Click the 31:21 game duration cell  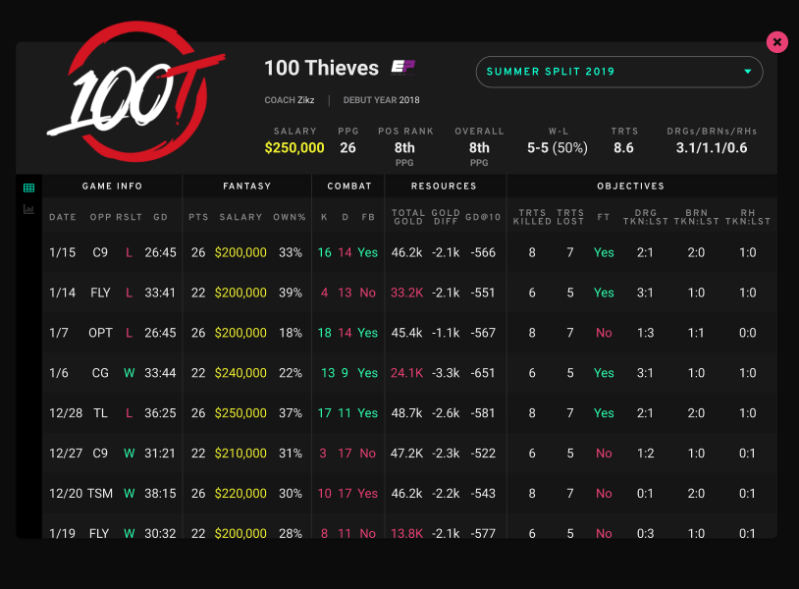pos(160,454)
